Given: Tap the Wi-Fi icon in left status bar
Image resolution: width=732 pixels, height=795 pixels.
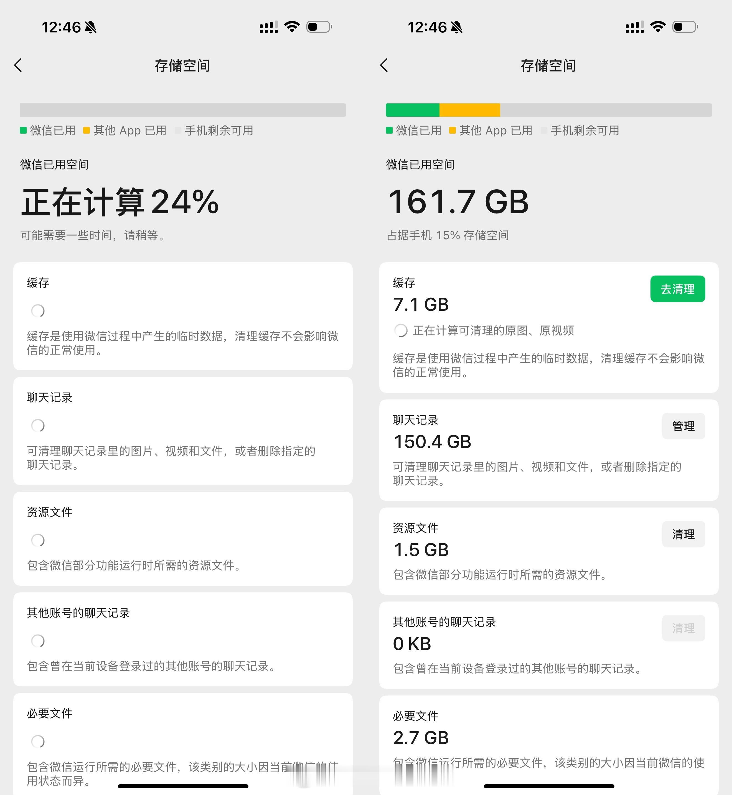Looking at the screenshot, I should tap(292, 27).
